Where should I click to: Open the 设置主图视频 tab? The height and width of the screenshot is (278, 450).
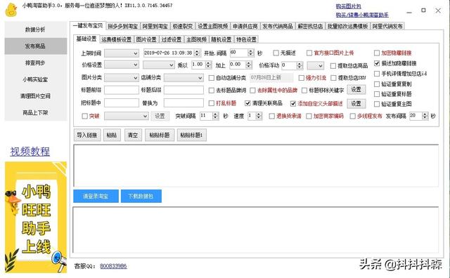click(x=212, y=26)
